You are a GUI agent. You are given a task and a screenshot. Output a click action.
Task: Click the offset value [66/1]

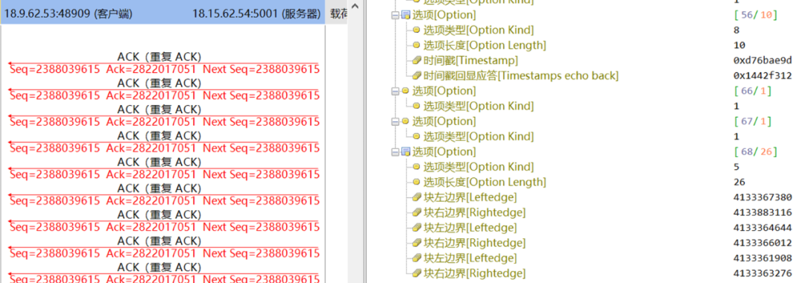(753, 92)
